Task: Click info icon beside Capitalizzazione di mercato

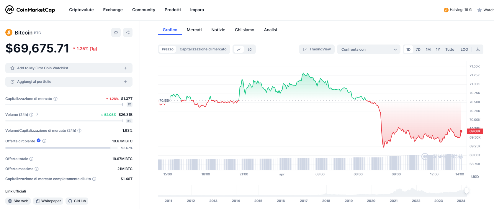Action: click(55, 99)
